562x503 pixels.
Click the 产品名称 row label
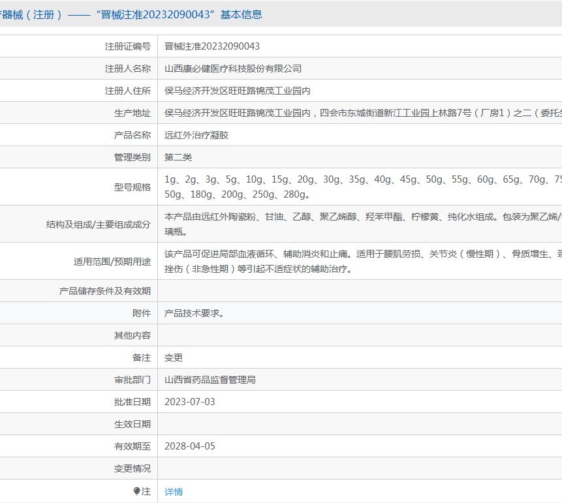point(133,135)
